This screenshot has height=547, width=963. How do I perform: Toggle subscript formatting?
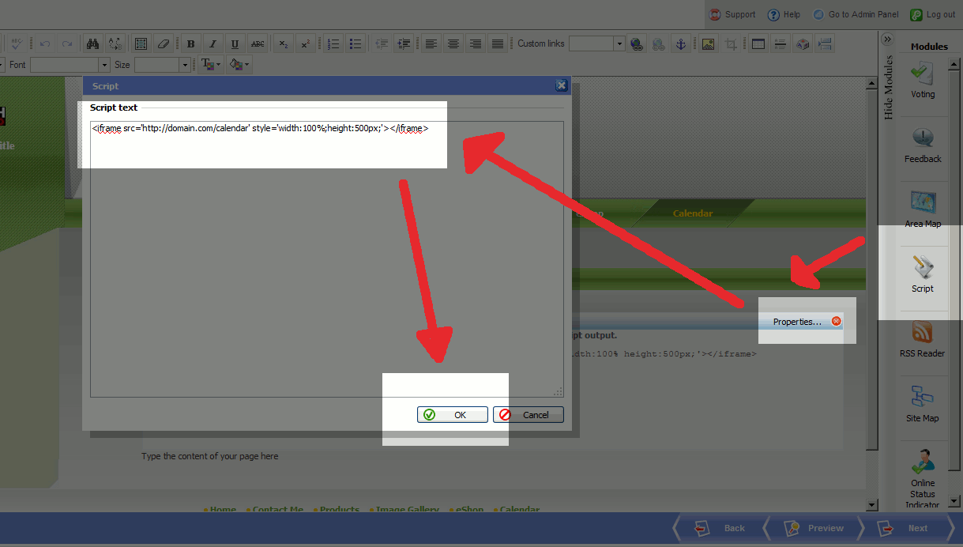tap(284, 44)
